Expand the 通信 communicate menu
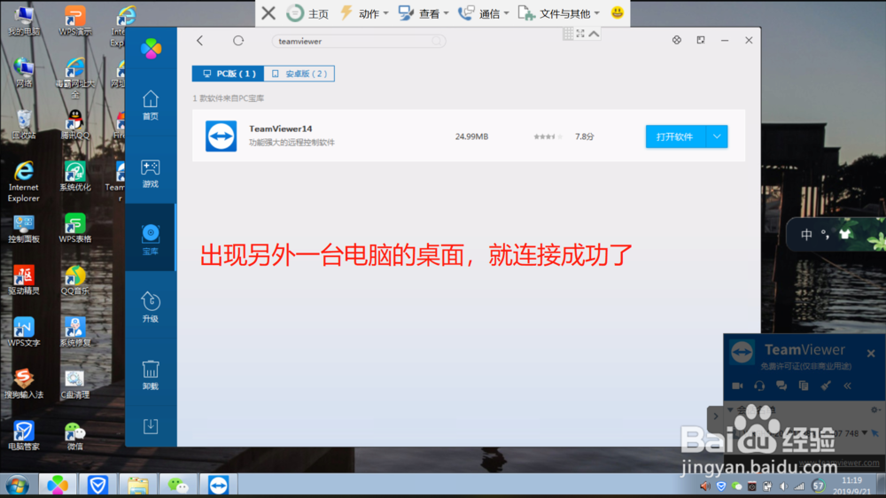The image size is (886, 498). (x=484, y=13)
